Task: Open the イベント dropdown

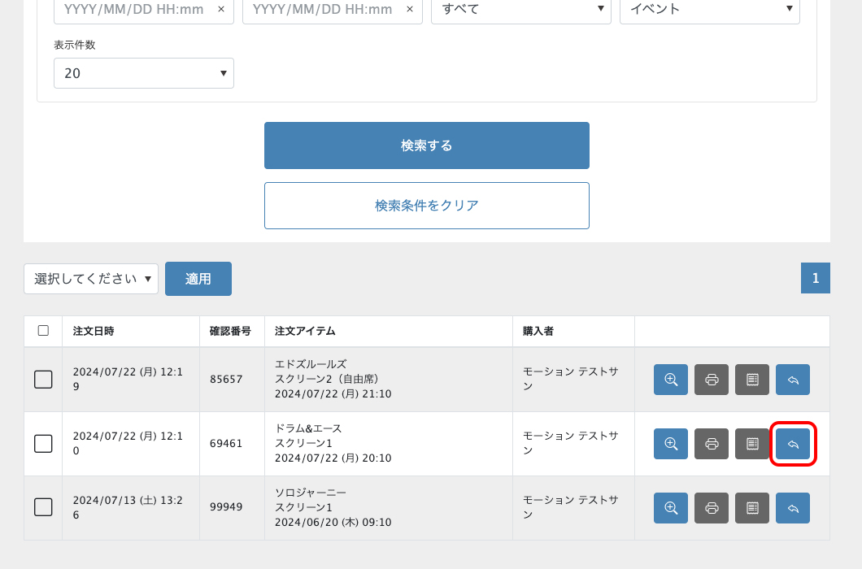Action: coord(710,9)
